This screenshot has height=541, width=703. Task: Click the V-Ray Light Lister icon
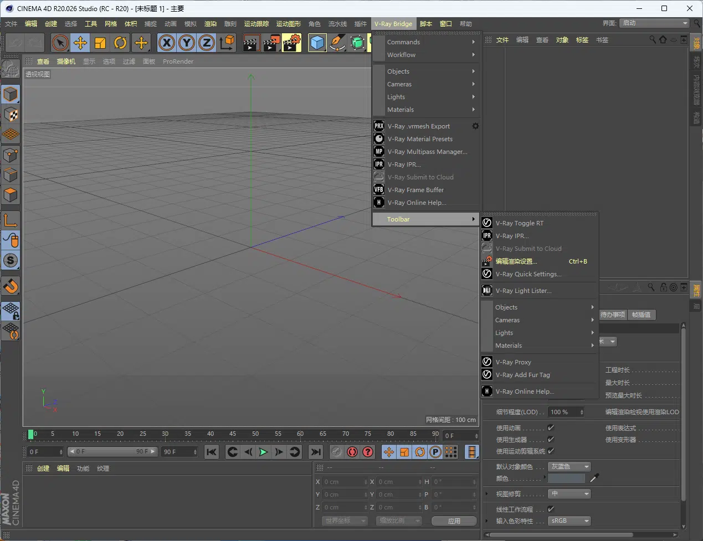487,291
